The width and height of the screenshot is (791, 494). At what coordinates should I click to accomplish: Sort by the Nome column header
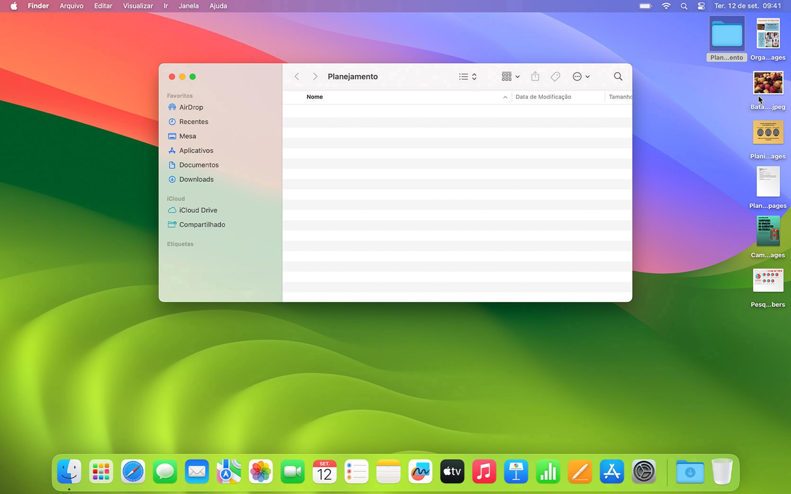pyautogui.click(x=314, y=97)
